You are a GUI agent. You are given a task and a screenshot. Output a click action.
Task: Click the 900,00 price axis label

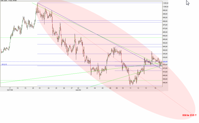point(165,79)
